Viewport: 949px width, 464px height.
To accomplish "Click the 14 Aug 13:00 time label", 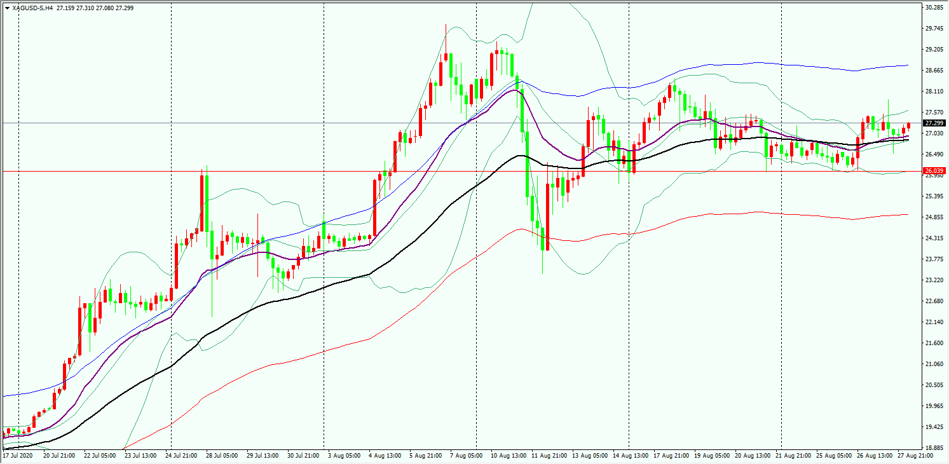I will (x=630, y=456).
